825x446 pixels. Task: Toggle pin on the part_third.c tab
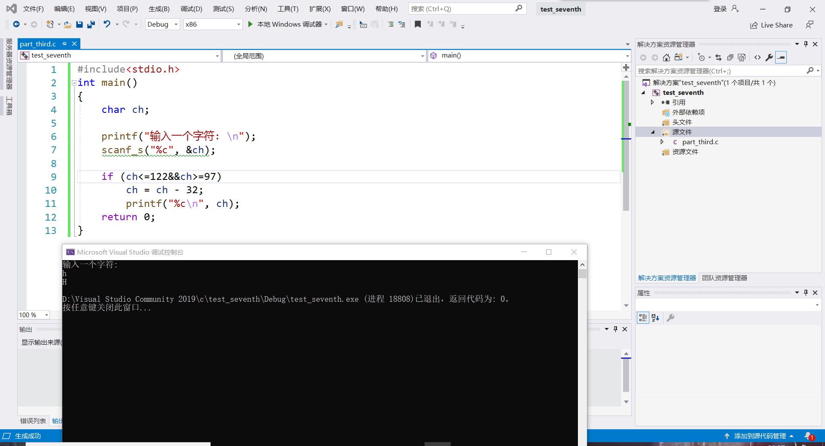coord(64,44)
